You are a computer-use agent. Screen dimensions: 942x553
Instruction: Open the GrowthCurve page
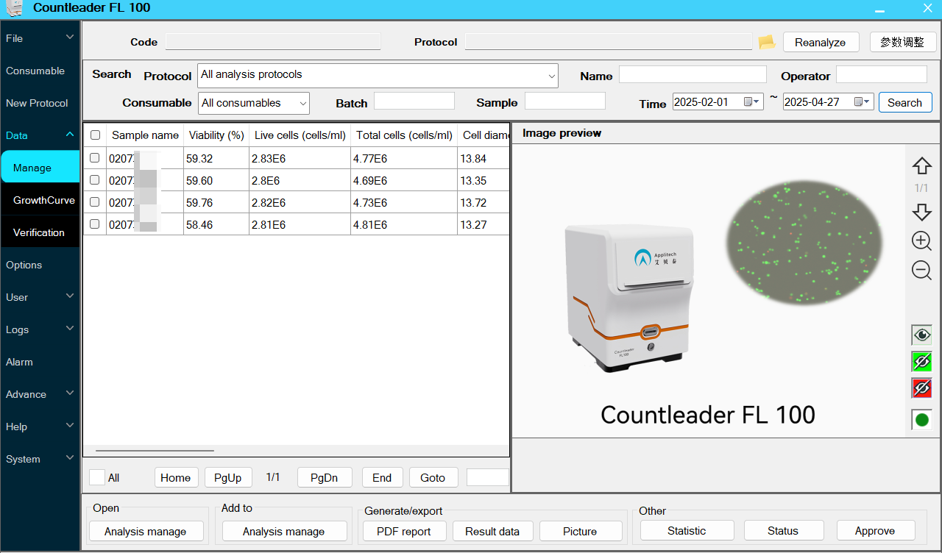40,200
